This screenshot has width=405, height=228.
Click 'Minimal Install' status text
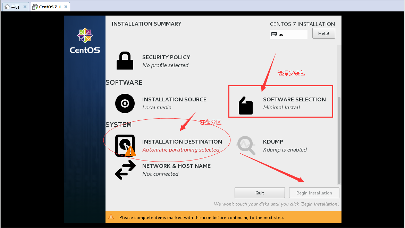tap(281, 108)
